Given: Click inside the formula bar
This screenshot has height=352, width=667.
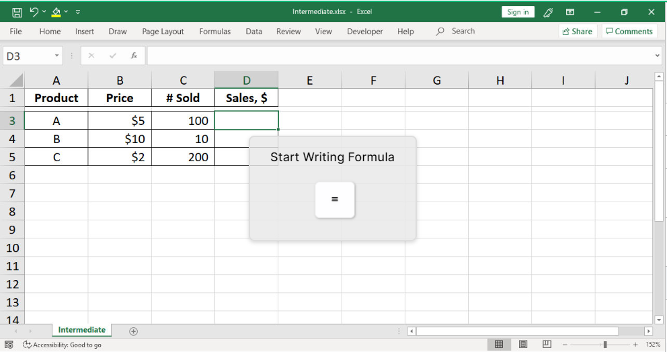Looking at the screenshot, I should pos(400,56).
